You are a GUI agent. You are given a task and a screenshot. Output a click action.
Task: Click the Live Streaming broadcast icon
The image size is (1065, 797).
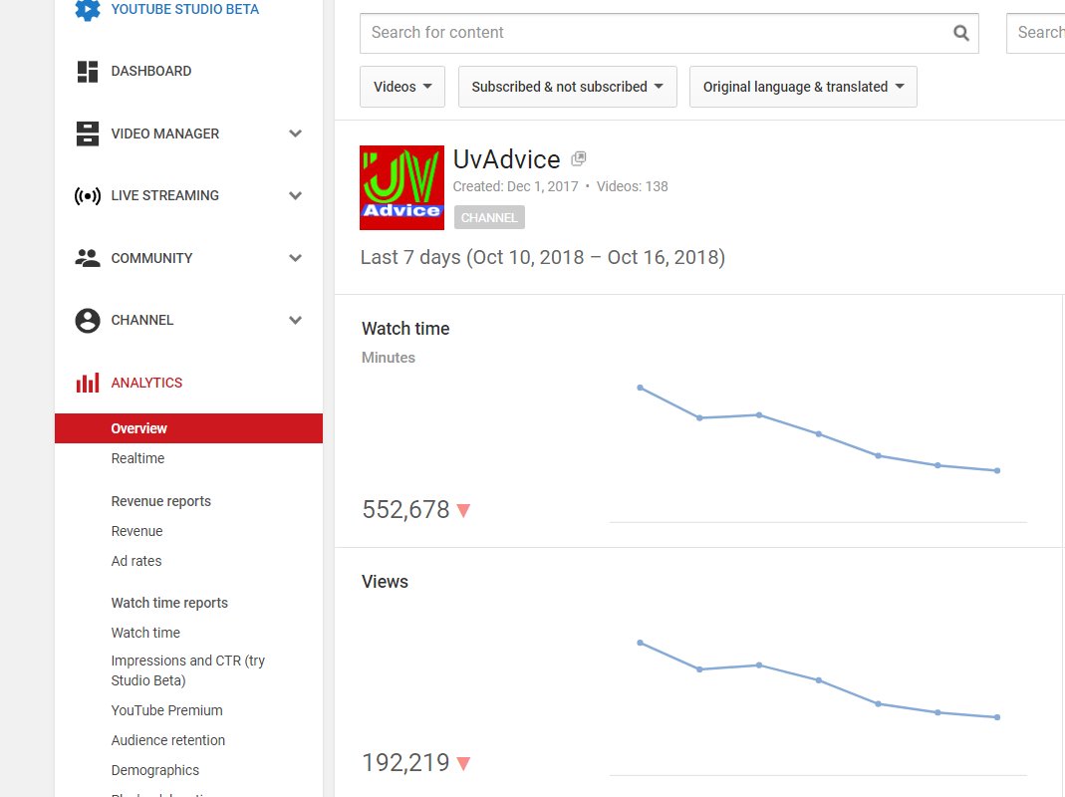pyautogui.click(x=88, y=196)
